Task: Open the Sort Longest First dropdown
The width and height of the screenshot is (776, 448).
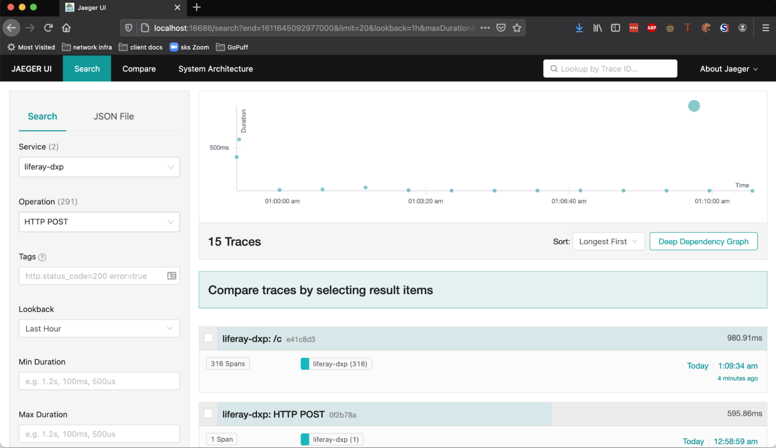Action: click(608, 242)
